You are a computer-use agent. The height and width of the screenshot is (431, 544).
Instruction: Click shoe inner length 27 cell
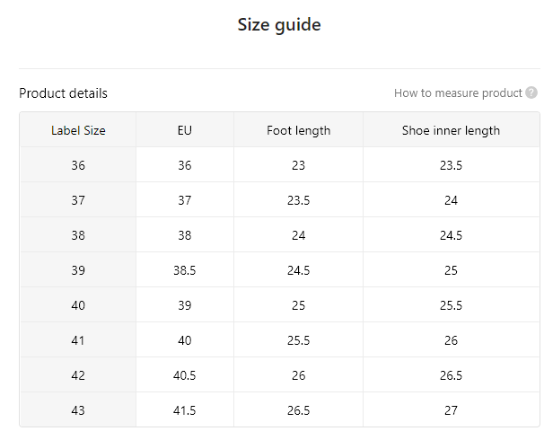(451, 410)
